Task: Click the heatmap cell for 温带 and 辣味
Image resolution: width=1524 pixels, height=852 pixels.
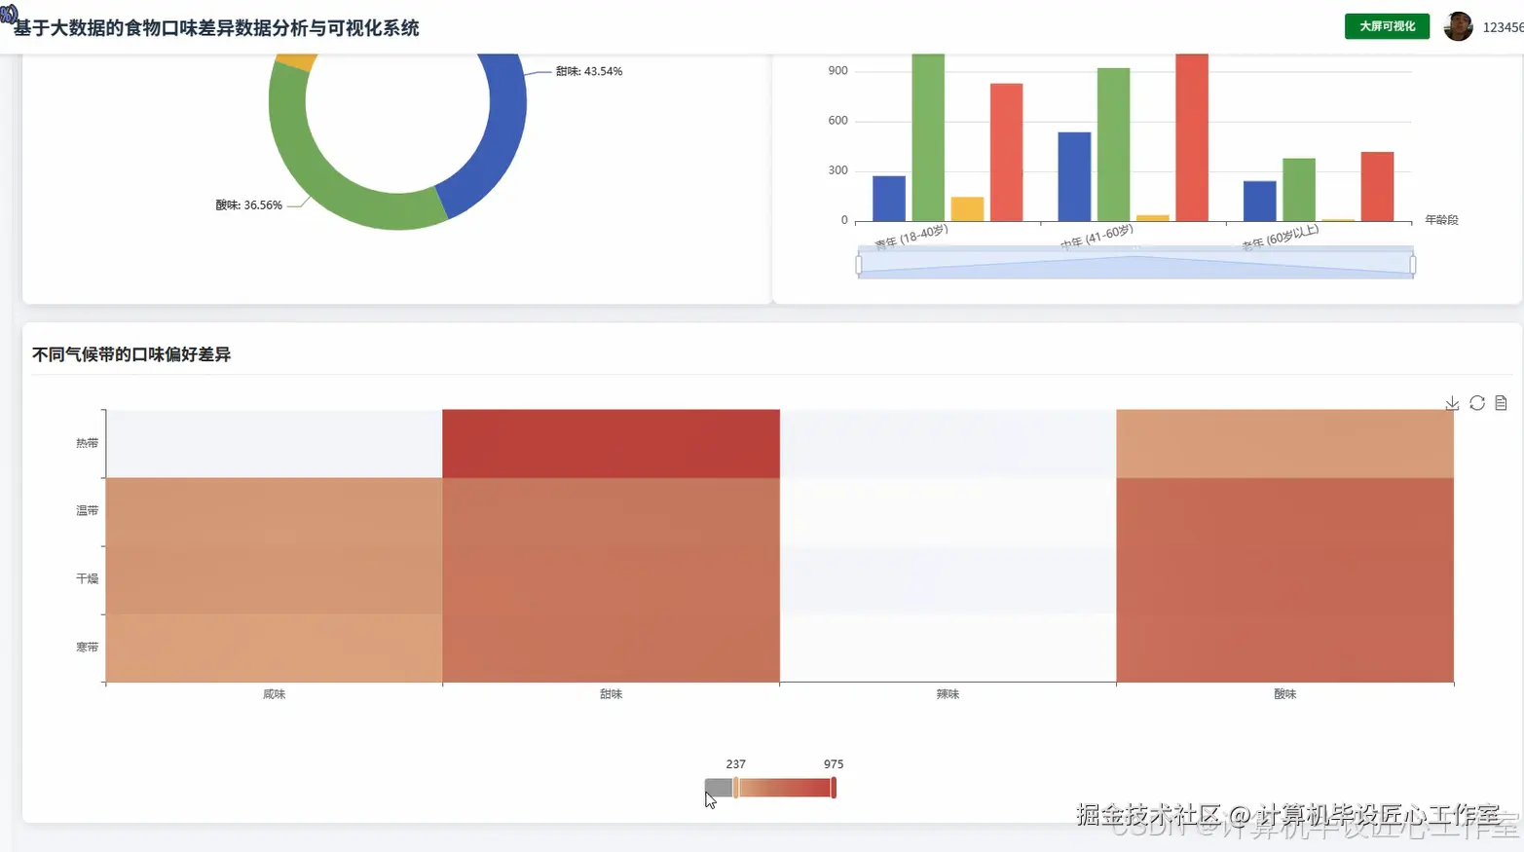Action: tap(948, 511)
